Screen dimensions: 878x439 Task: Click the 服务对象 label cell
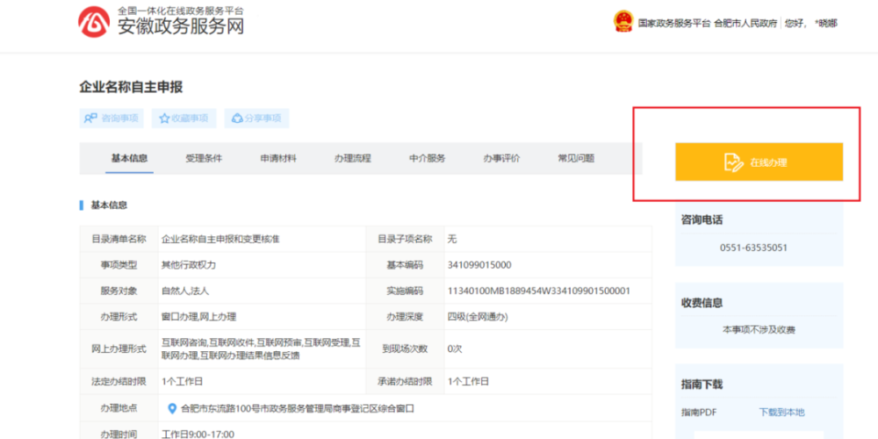[119, 291]
